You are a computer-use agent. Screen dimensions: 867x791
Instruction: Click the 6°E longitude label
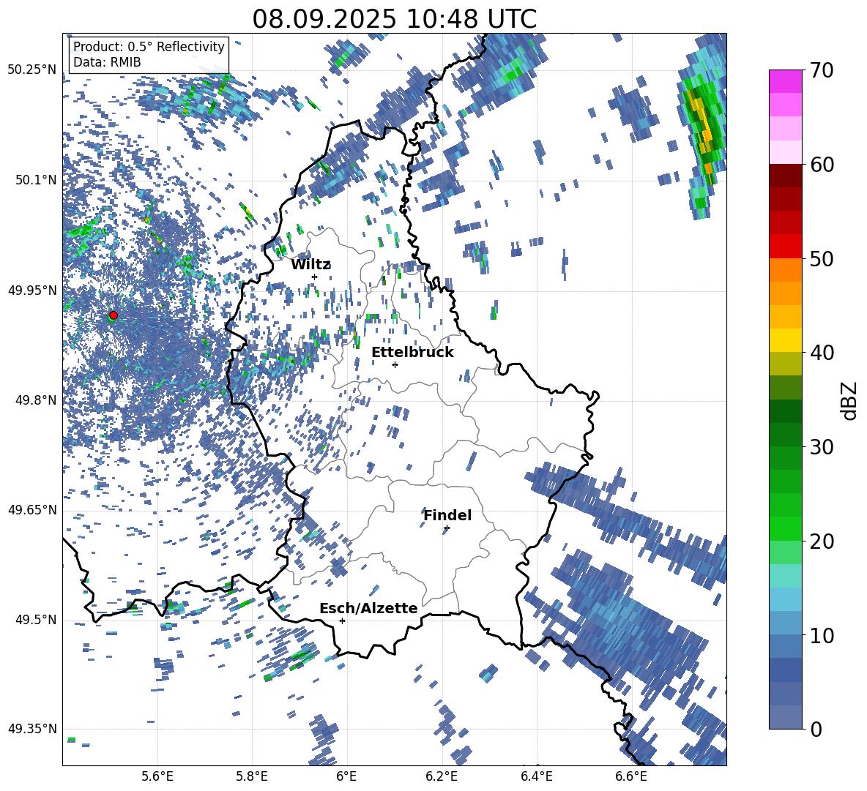[346, 776]
